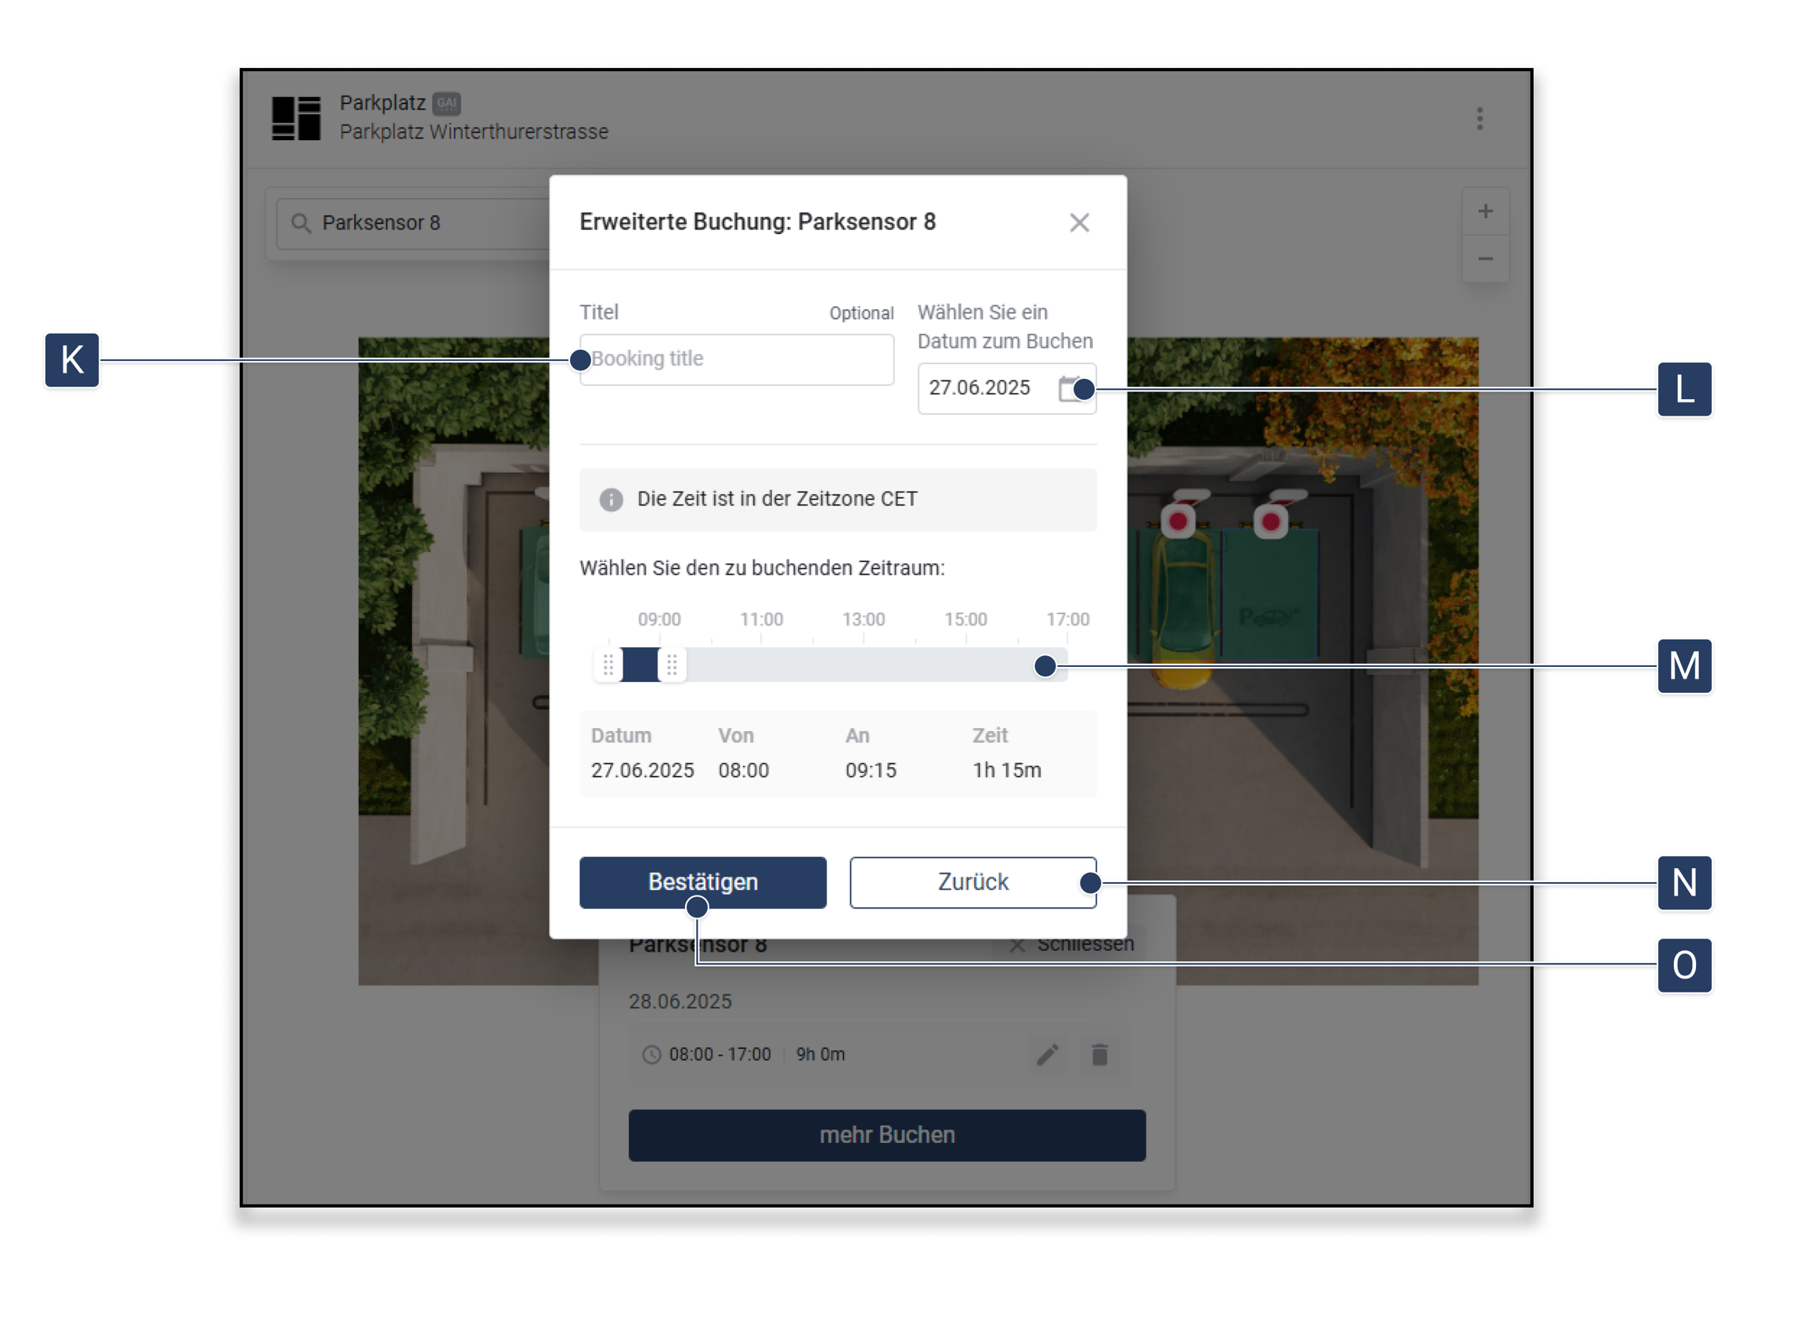This screenshot has height=1337, width=1804.
Task: Click the Parkplatz dashboard logo icon
Action: pyautogui.click(x=295, y=118)
